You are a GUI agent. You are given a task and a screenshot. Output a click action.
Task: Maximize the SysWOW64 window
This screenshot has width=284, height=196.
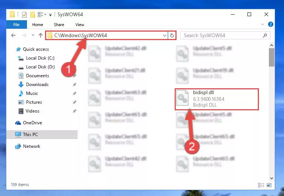pyautogui.click(x=249, y=14)
